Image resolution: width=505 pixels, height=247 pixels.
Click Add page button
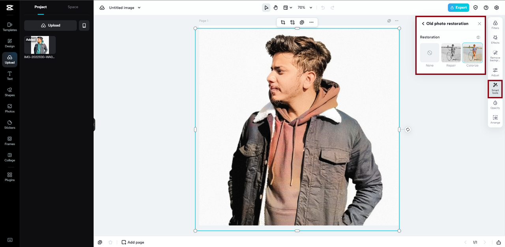(133, 242)
